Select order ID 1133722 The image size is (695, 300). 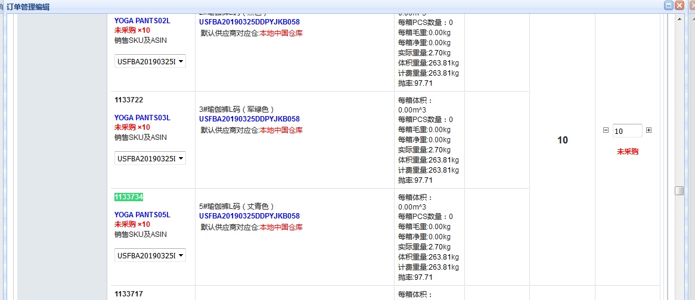(129, 100)
